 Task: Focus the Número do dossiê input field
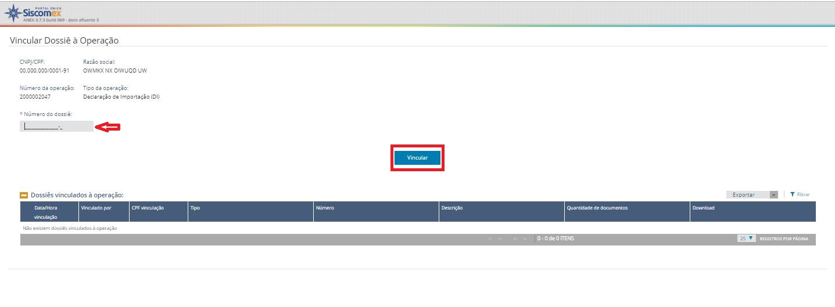(56, 127)
